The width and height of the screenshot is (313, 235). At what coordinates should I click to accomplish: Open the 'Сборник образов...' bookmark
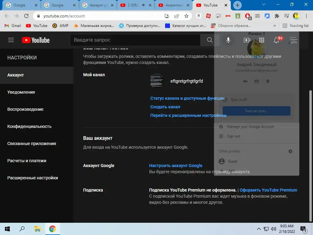click(231, 26)
